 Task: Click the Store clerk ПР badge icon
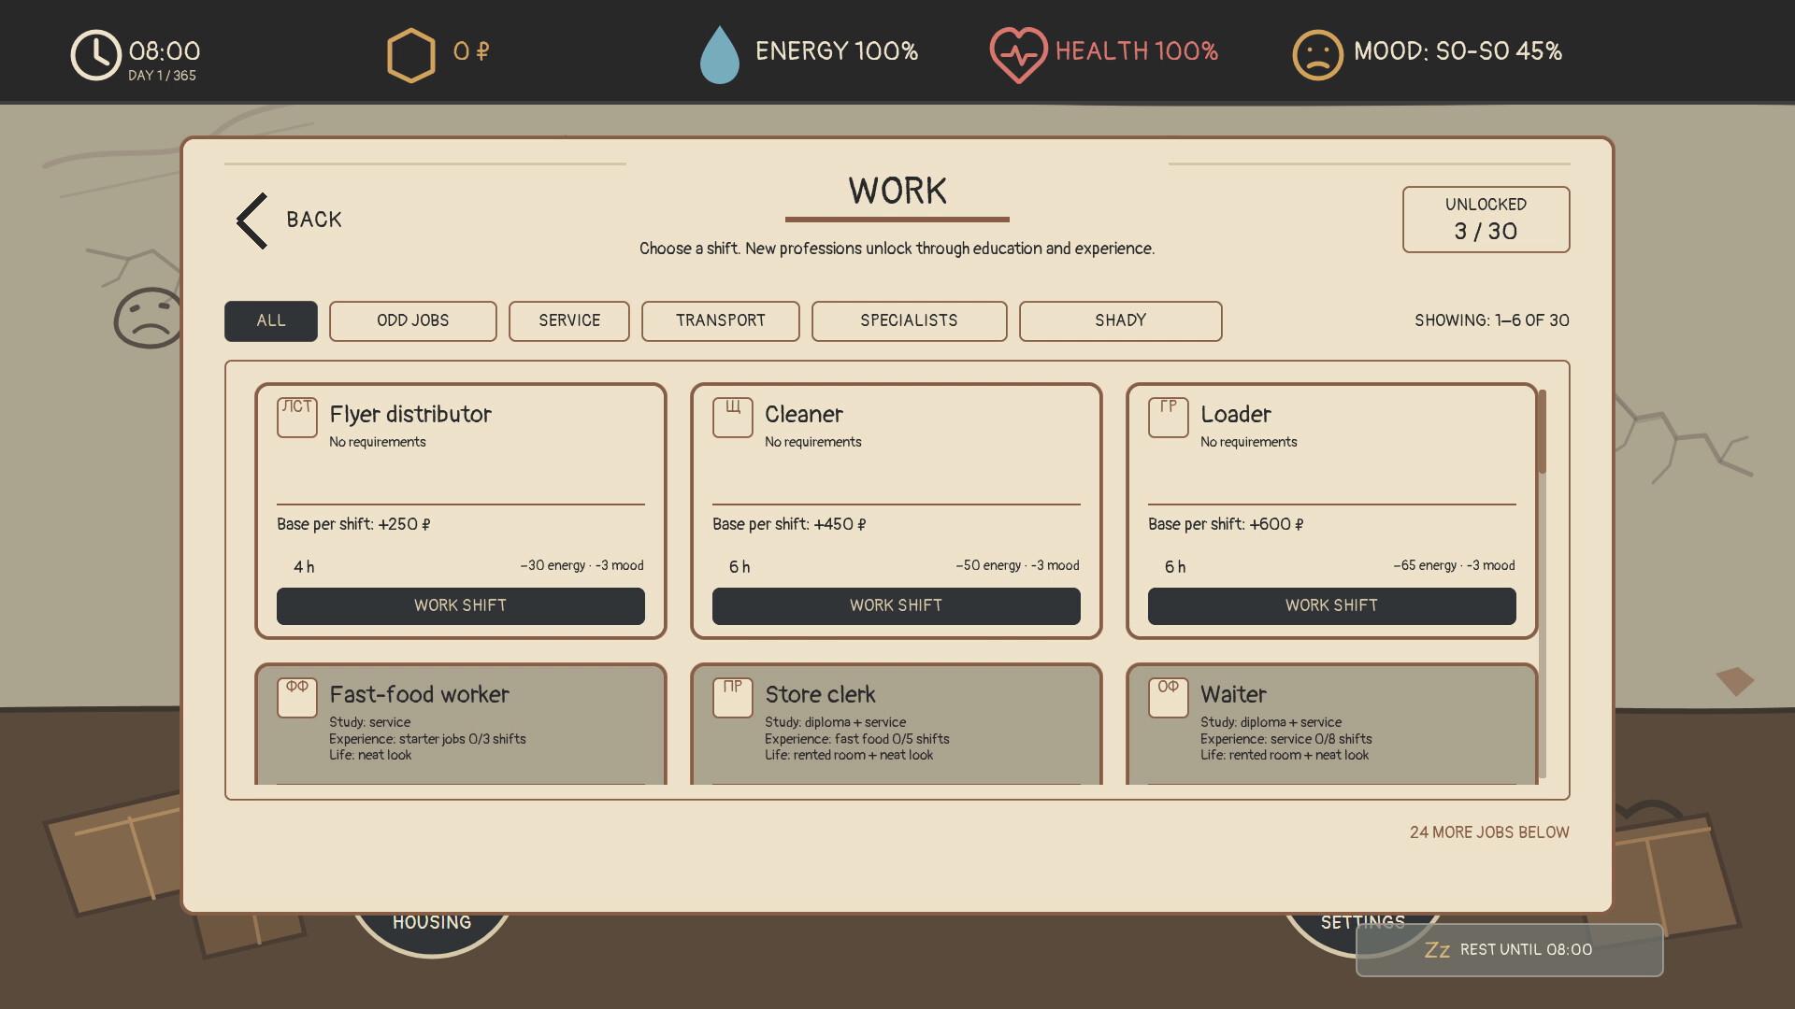733,698
